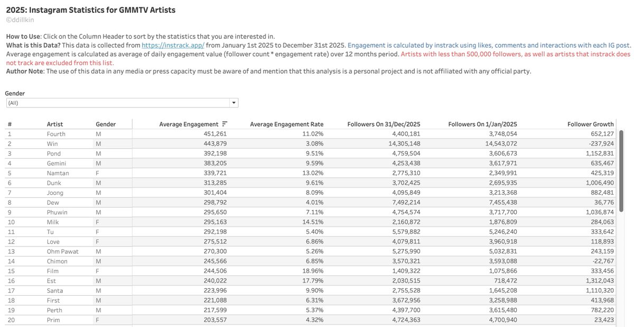Select artist name Prim
Screen dimensions: 634x327
(x=53, y=320)
